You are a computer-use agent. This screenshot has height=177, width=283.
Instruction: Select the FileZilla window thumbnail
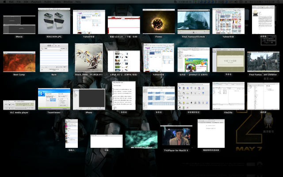228,96
